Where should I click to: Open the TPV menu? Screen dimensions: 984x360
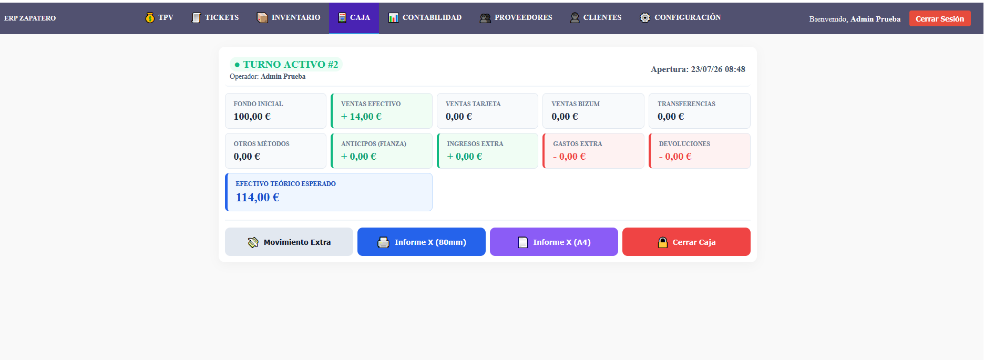pos(159,18)
